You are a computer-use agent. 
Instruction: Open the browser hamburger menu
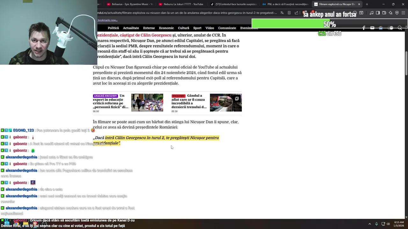point(403,13)
